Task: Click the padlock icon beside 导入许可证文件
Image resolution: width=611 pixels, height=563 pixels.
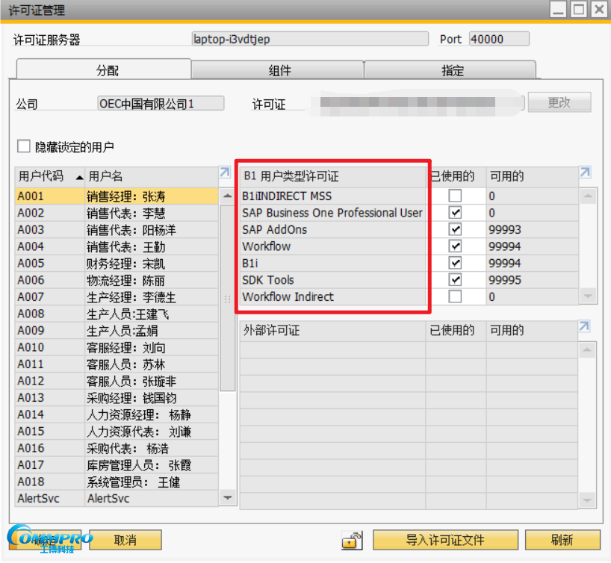Action: coord(351,540)
